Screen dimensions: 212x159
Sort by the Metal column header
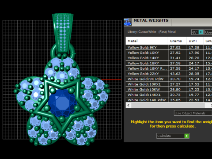pyautogui.click(x=147, y=41)
